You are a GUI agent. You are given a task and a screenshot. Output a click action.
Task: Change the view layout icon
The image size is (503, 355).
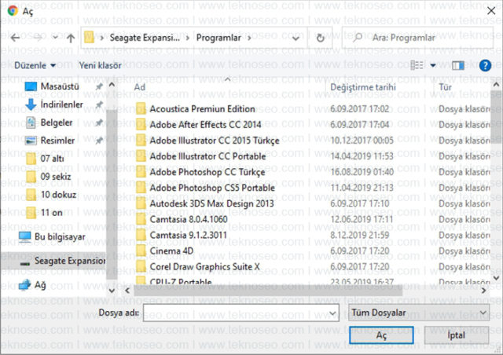point(417,65)
